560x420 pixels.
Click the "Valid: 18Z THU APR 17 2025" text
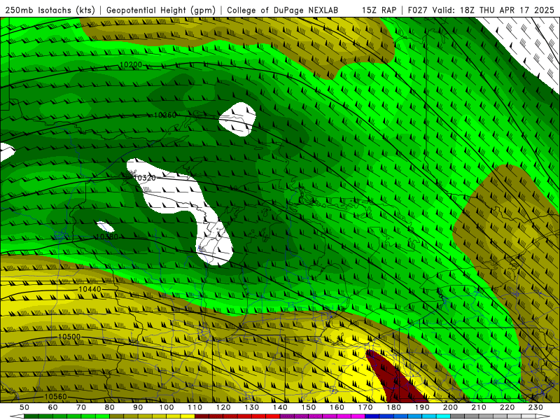pyautogui.click(x=493, y=10)
